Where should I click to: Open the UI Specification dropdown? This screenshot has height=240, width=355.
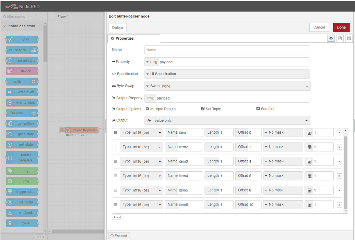(x=227, y=74)
